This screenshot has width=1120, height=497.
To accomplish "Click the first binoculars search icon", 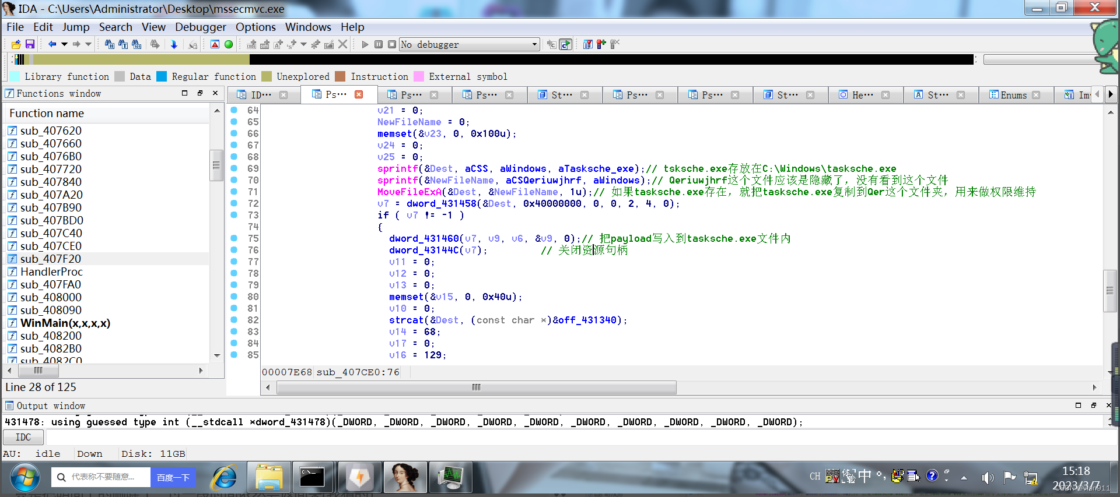I will (x=109, y=44).
